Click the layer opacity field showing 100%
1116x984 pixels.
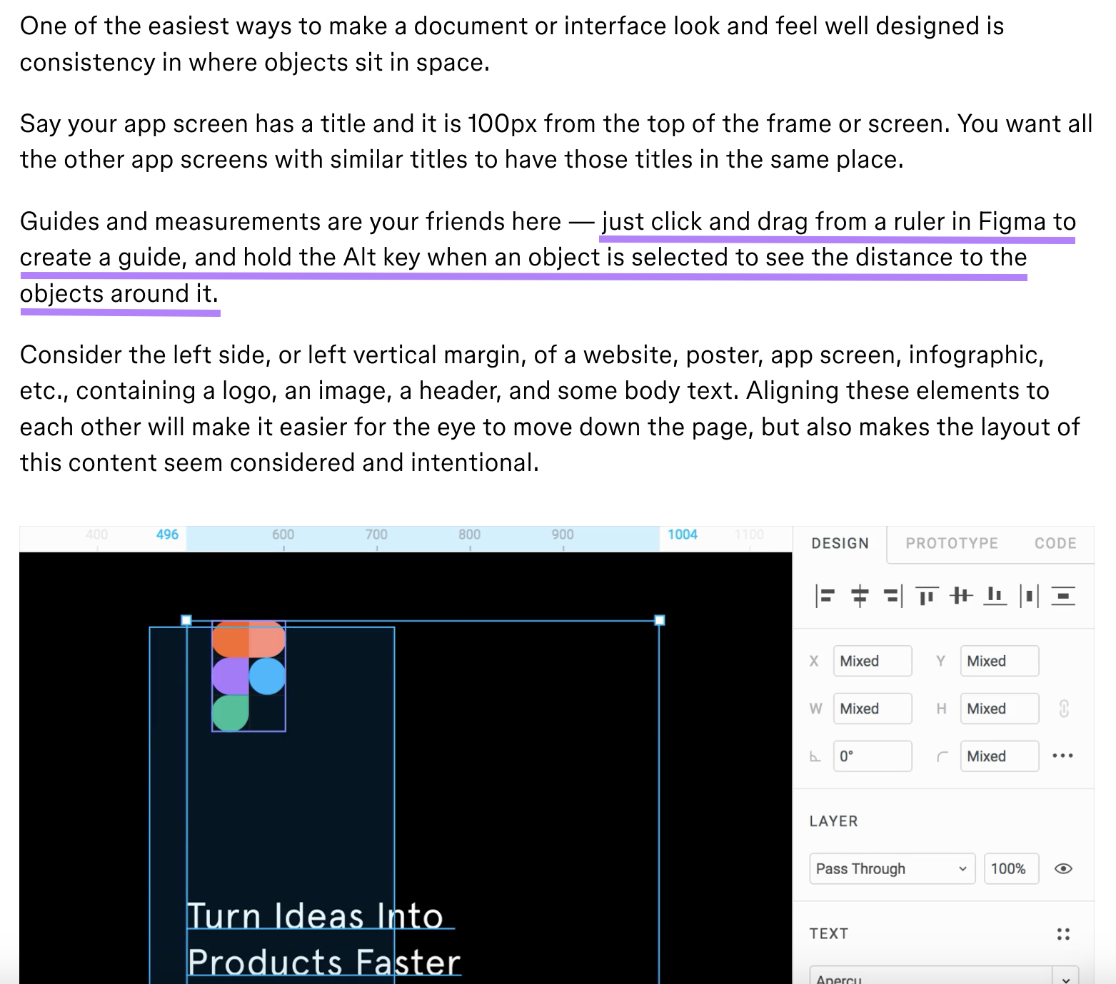[1010, 868]
